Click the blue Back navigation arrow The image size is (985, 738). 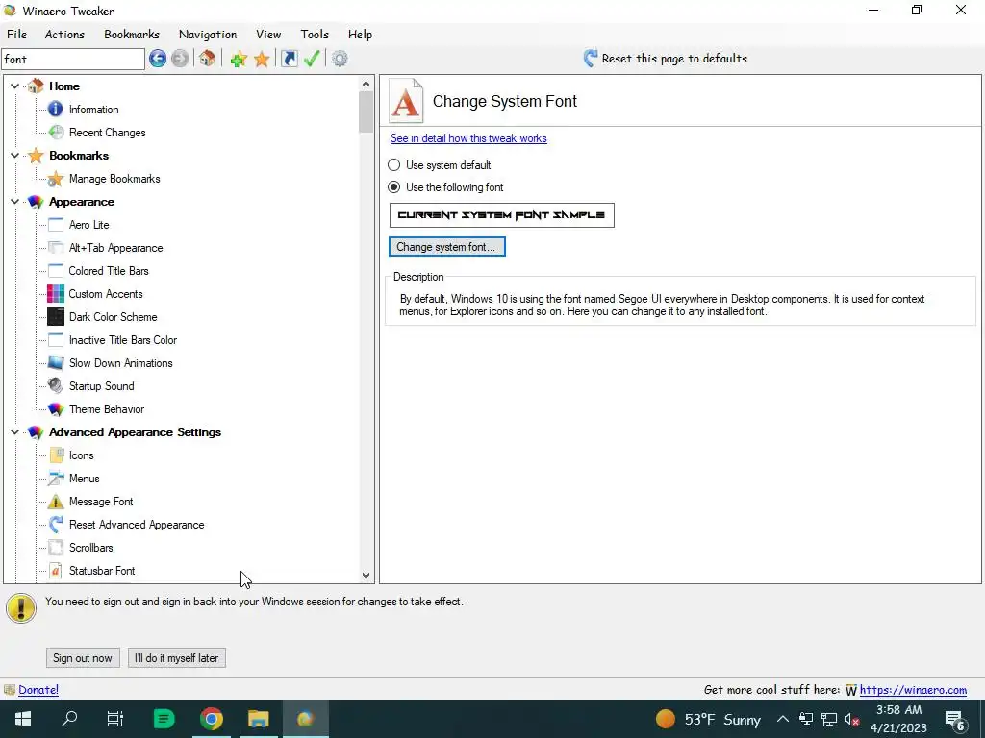tap(158, 59)
